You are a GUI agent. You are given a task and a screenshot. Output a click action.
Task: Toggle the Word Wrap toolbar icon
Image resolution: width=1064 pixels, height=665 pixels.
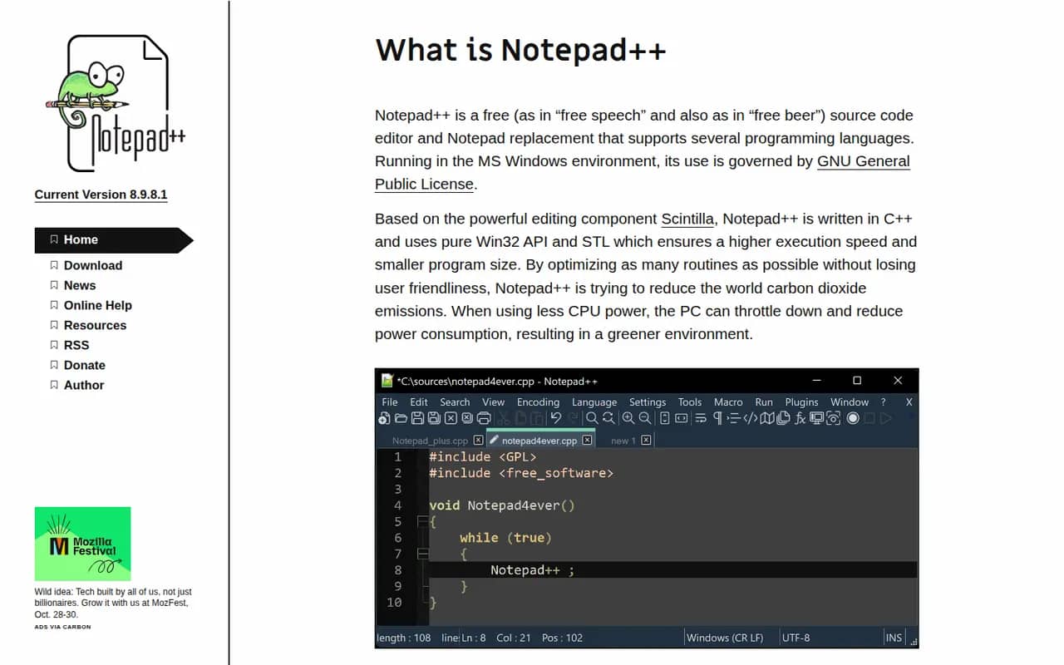(701, 418)
